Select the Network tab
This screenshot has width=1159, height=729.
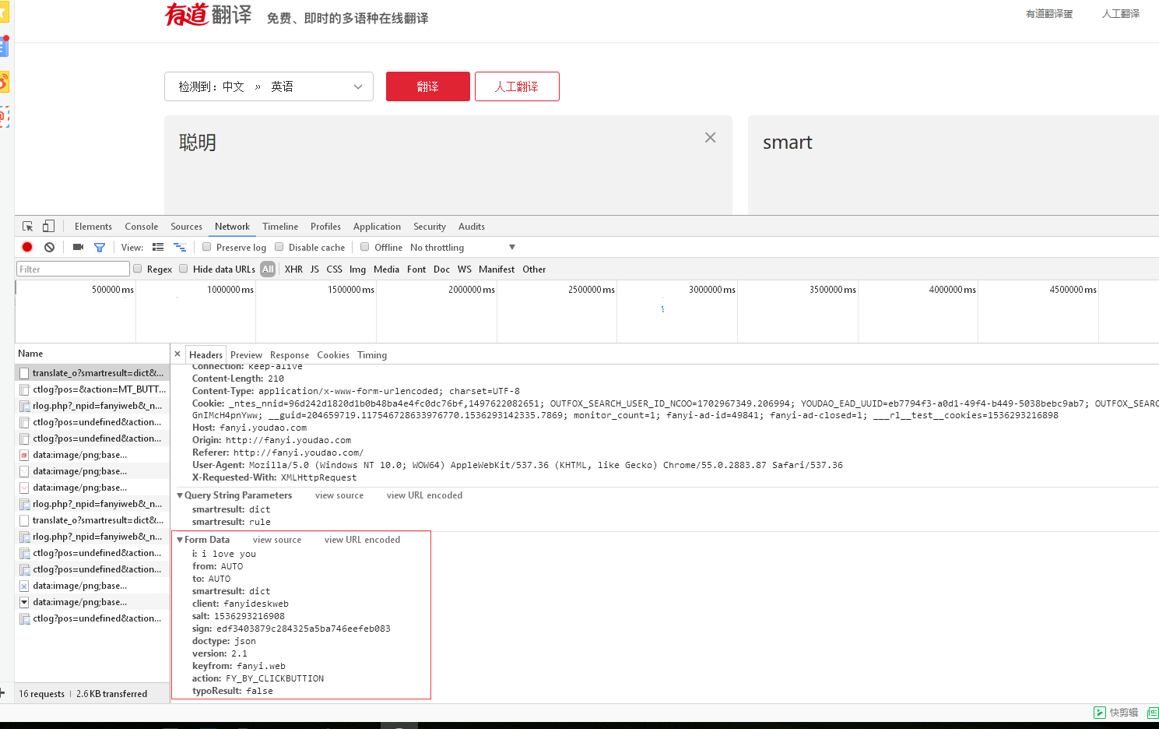232,227
